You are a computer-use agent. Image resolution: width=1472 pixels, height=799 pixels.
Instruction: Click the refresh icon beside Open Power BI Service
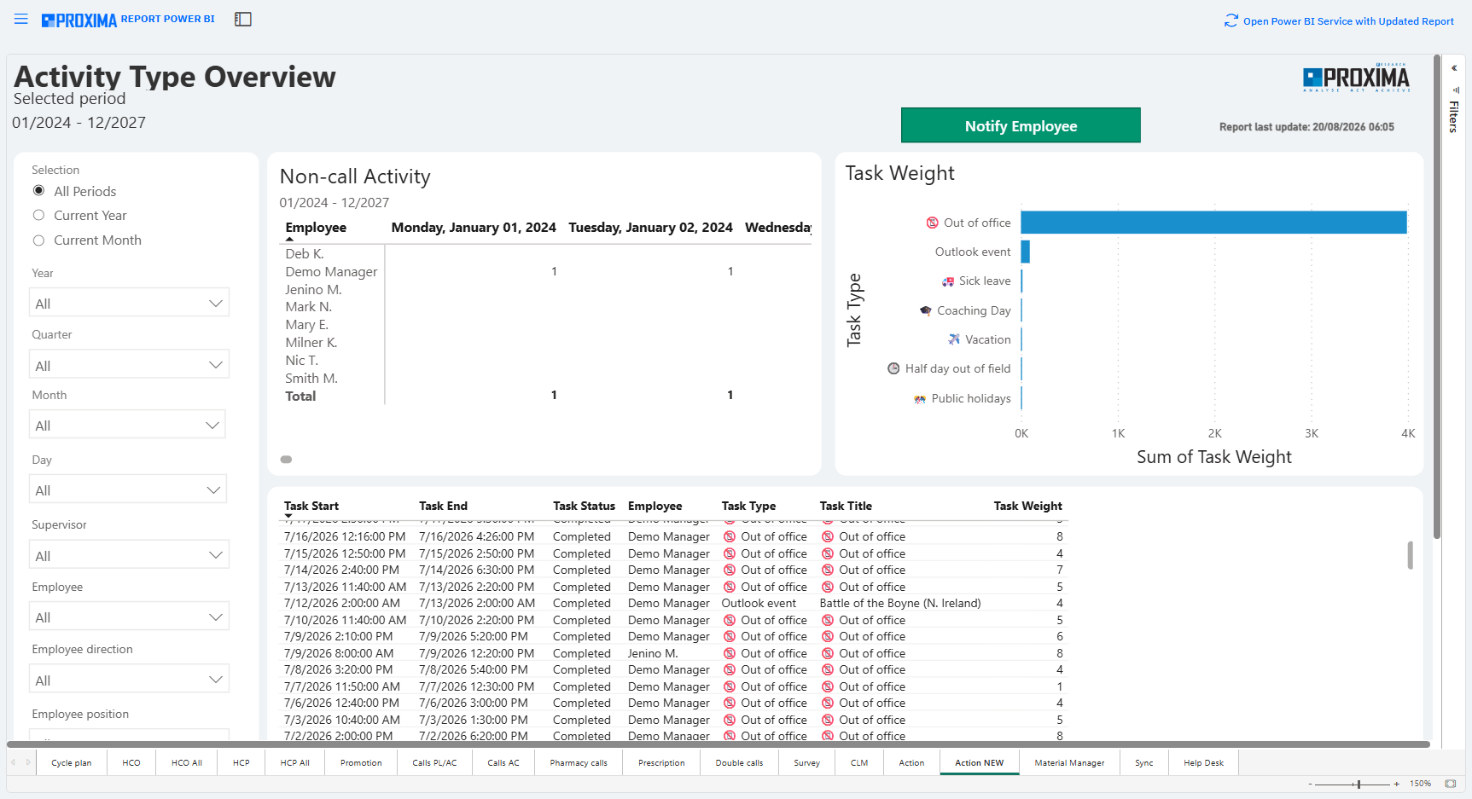coord(1231,20)
